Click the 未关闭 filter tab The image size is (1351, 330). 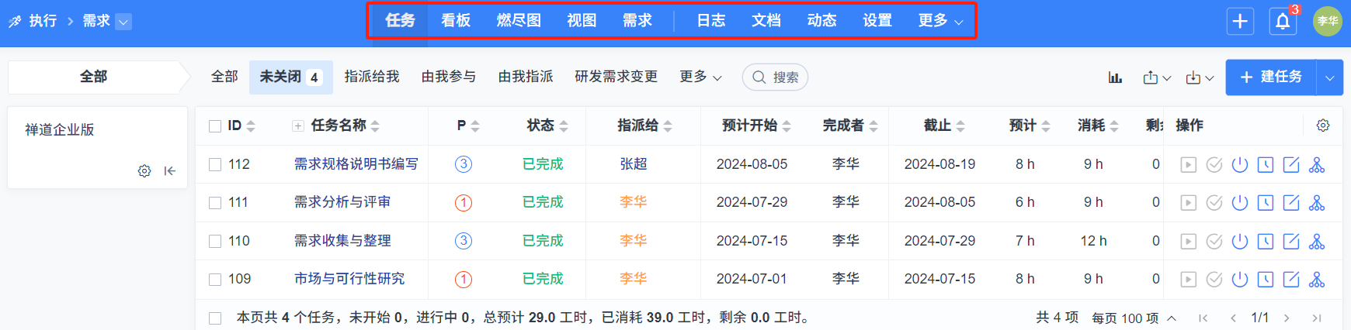point(290,77)
